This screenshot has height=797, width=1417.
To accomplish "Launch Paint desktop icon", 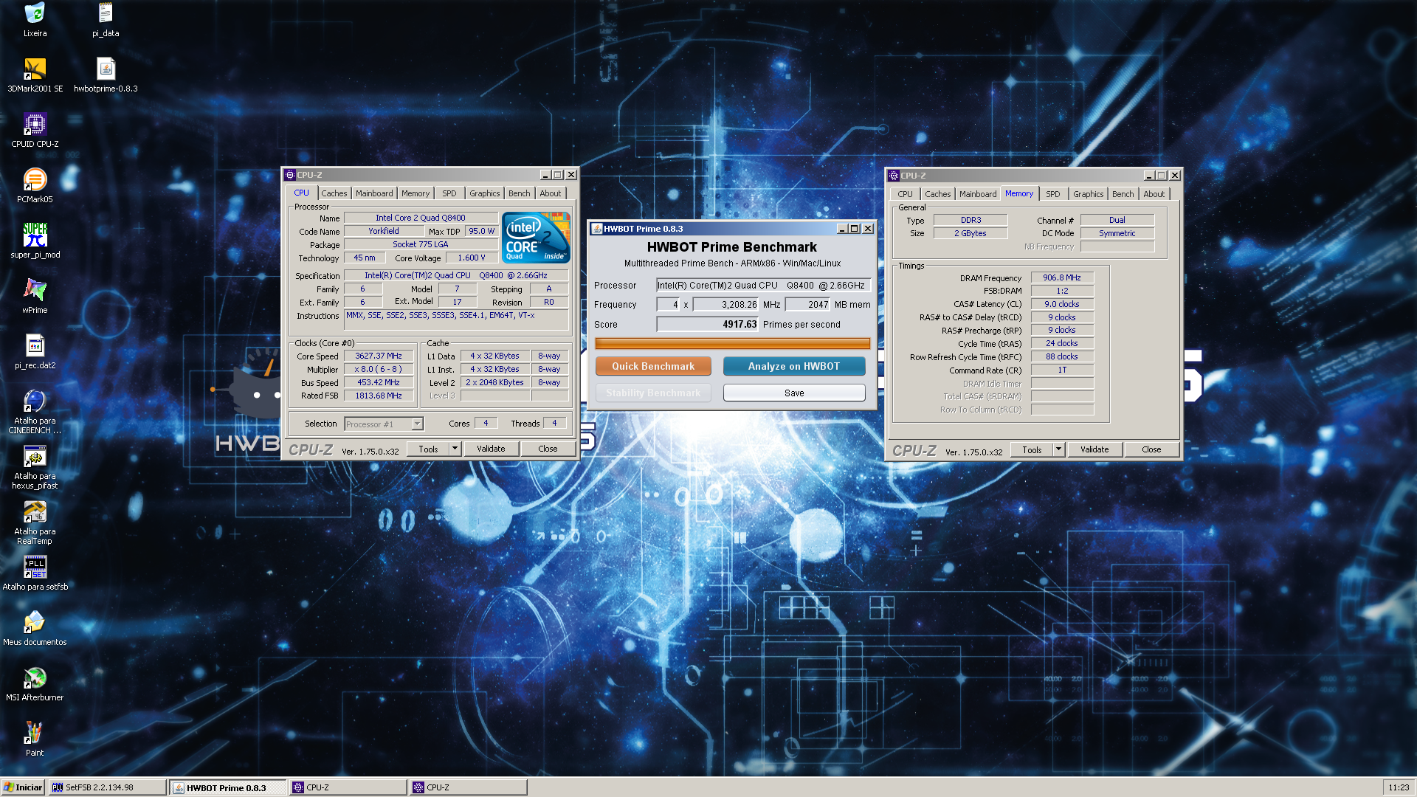I will pos(35,733).
